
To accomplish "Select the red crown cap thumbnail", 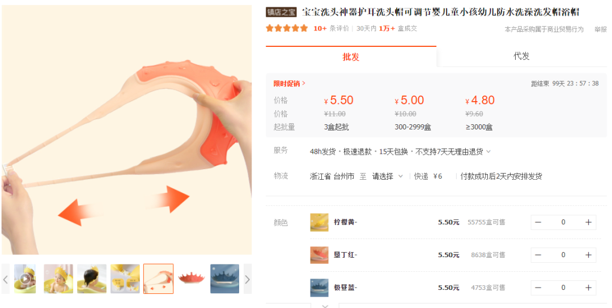I will pyautogui.click(x=192, y=279).
